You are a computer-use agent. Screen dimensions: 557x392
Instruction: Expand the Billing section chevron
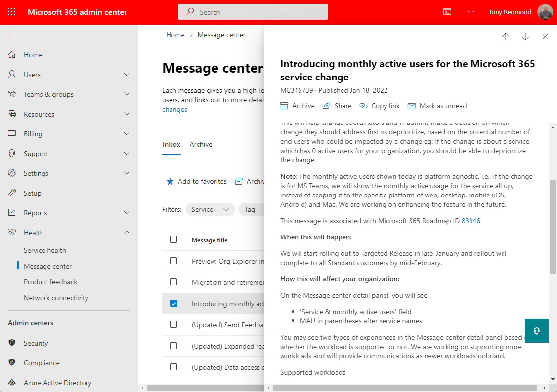pyautogui.click(x=127, y=133)
